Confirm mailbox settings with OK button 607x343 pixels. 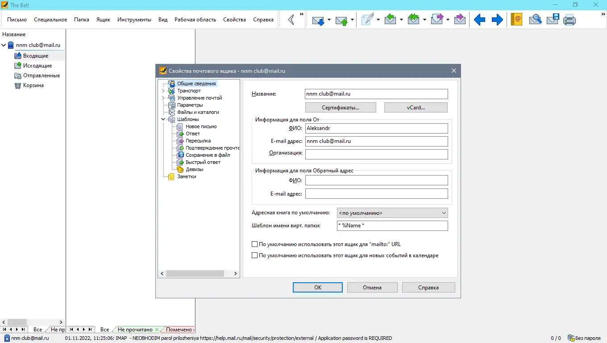tap(317, 287)
